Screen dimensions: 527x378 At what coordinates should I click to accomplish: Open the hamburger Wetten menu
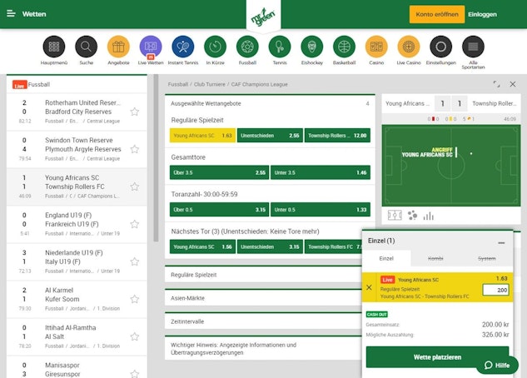(11, 13)
